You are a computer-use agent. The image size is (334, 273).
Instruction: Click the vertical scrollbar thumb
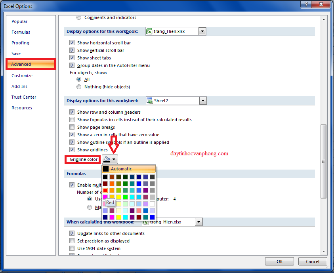pyautogui.click(x=324, y=161)
